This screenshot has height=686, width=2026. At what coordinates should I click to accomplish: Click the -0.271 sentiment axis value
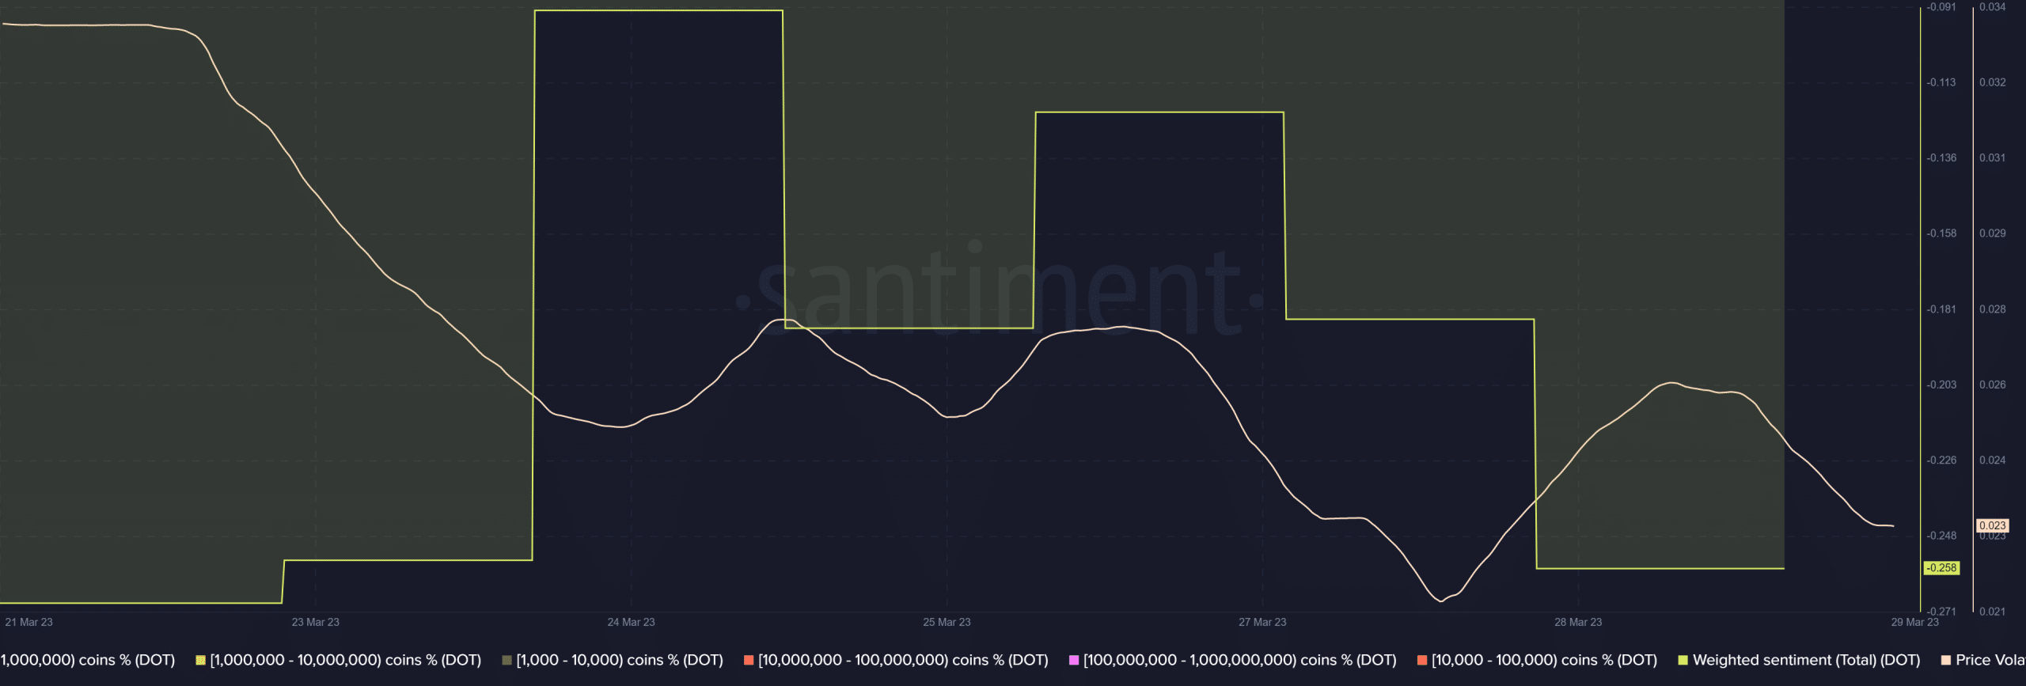[1941, 612]
